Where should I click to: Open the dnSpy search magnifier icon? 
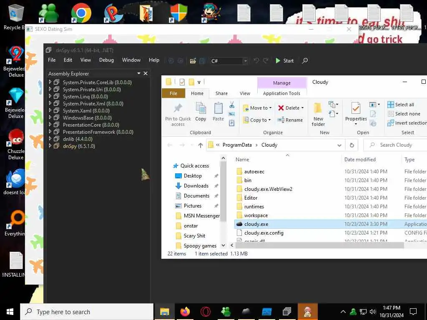tap(305, 61)
